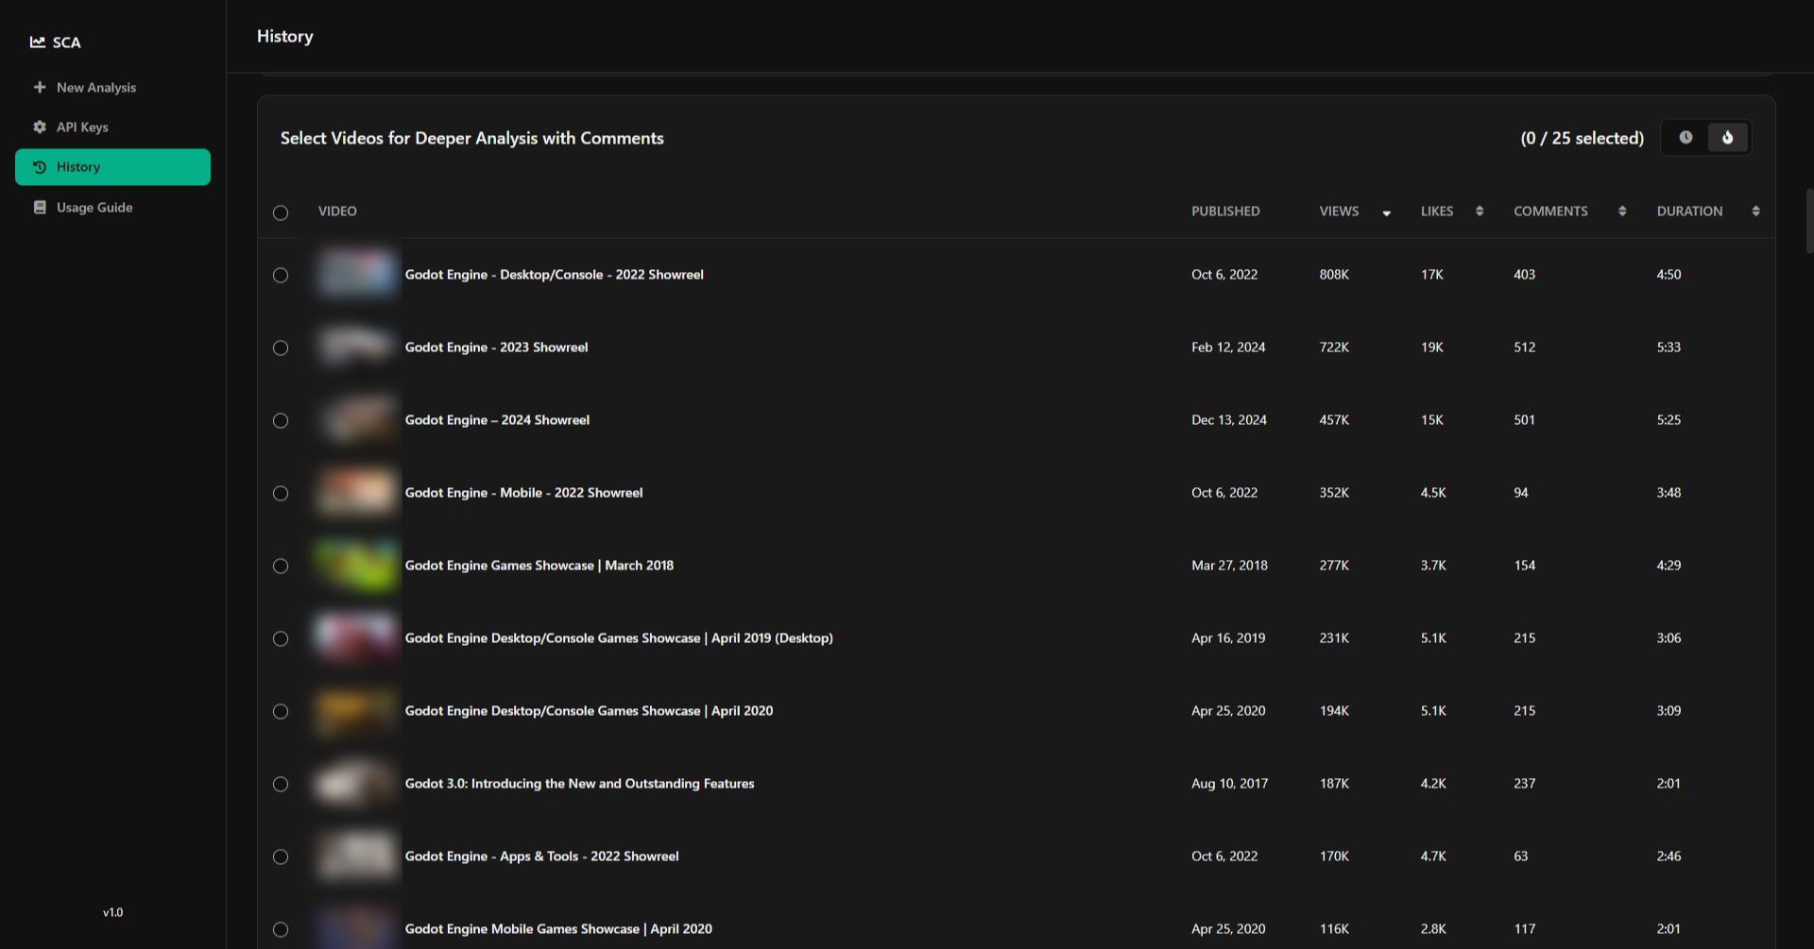Sort by Comments using its arrows
Screen dimensions: 1814x949
click(1622, 211)
